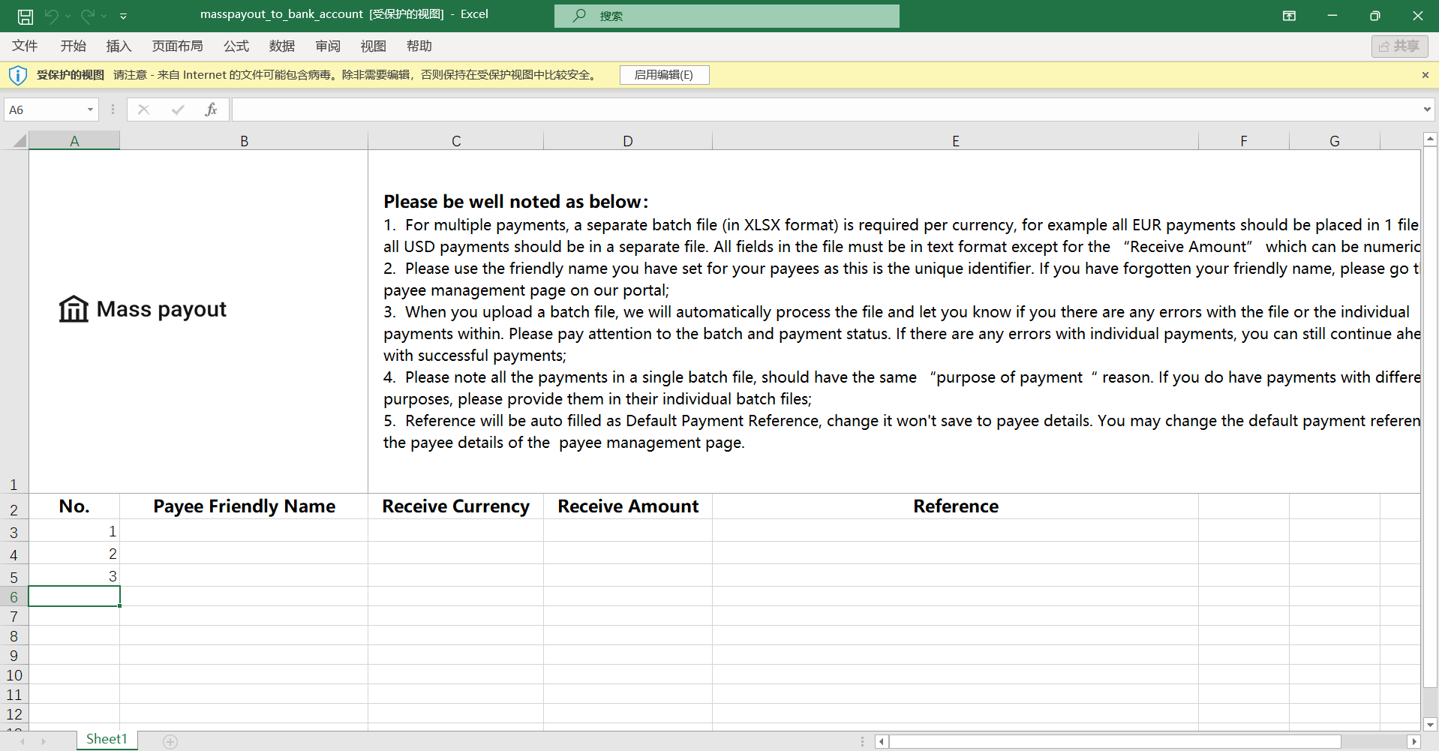This screenshot has width=1439, height=751.
Task: Close the Protected View warning bar
Action: (1425, 75)
